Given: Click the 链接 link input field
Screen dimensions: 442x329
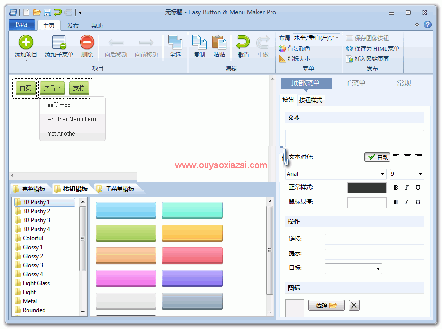Looking at the screenshot, I should pos(375,239).
